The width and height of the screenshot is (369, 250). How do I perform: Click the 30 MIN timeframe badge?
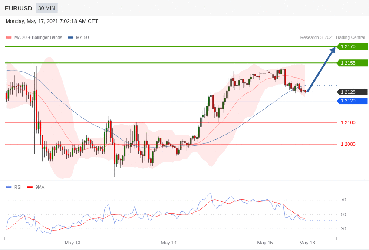pyautogui.click(x=46, y=8)
